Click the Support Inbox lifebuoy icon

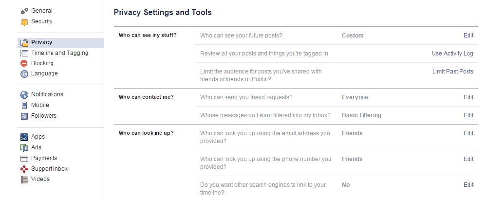tap(24, 169)
